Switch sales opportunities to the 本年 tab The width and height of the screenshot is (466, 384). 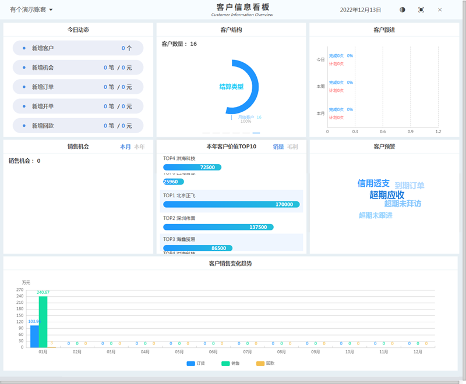pyautogui.click(x=139, y=147)
